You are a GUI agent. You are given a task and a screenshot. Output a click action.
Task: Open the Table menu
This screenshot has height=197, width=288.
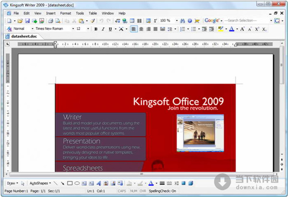[x=93, y=13]
